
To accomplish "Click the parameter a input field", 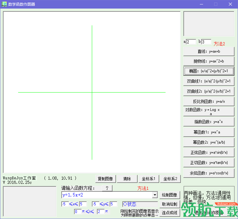I will (191, 42).
